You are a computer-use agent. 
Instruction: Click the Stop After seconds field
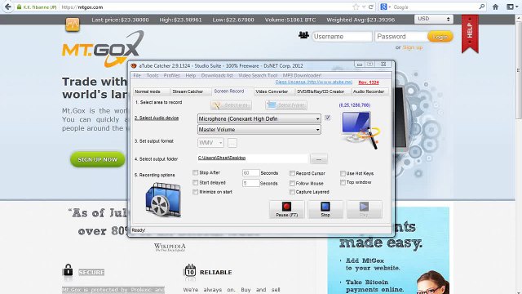[x=250, y=173]
